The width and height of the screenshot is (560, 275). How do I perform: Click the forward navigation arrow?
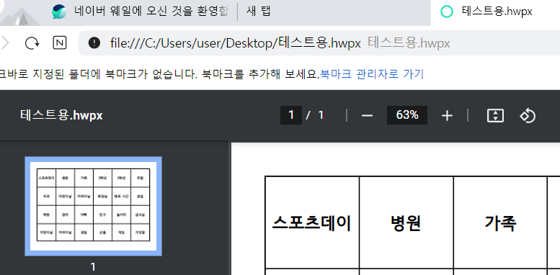click(4, 43)
